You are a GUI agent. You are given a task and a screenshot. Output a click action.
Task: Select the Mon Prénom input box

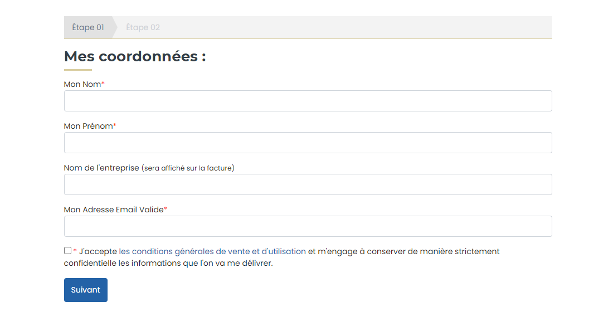pyautogui.click(x=308, y=143)
